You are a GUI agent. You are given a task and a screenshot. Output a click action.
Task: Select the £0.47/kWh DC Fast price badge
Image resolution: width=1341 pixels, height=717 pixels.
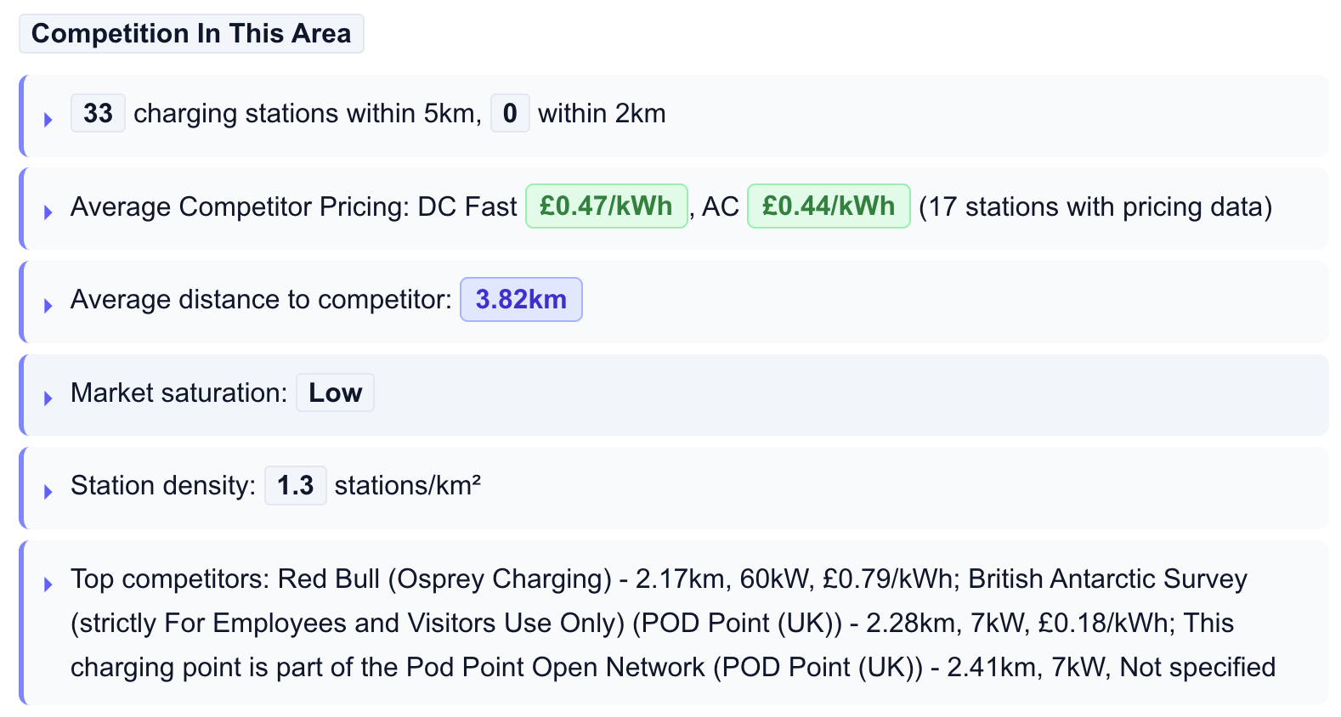coord(606,206)
